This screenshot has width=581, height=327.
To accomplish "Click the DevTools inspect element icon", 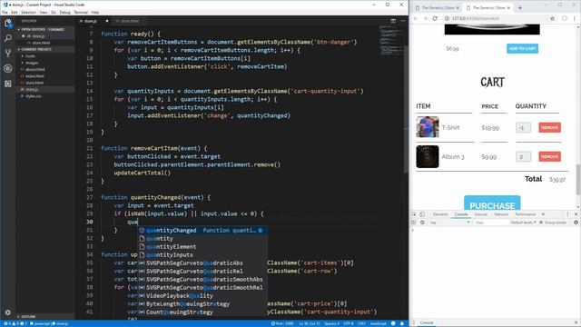I will coord(414,214).
